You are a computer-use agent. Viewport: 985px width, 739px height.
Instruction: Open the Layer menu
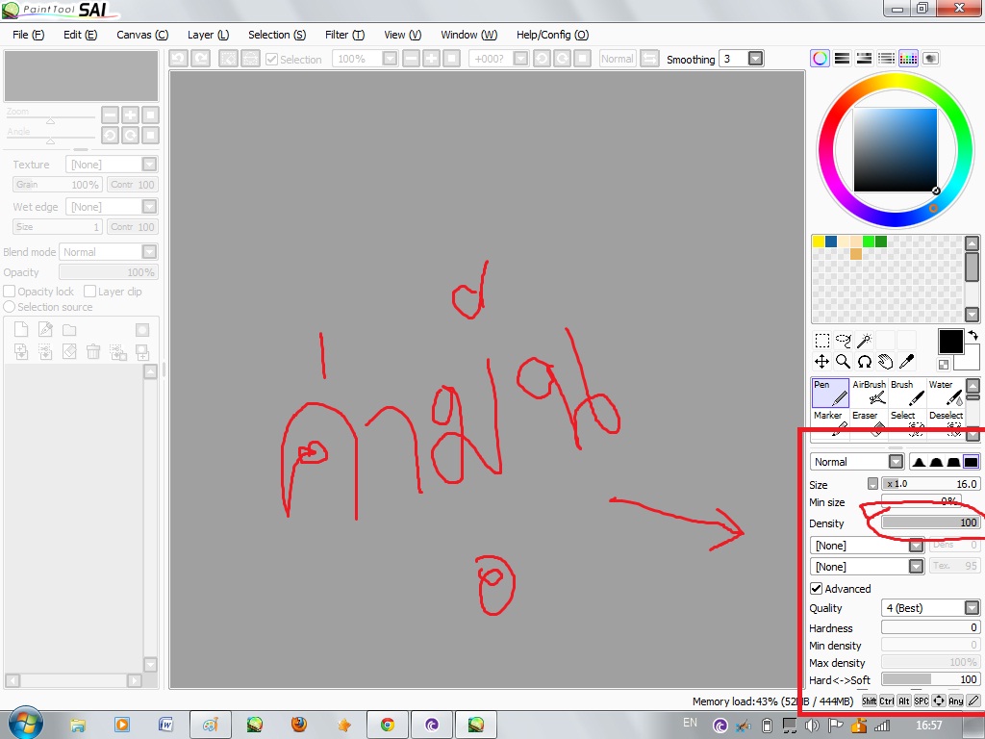[x=208, y=35]
